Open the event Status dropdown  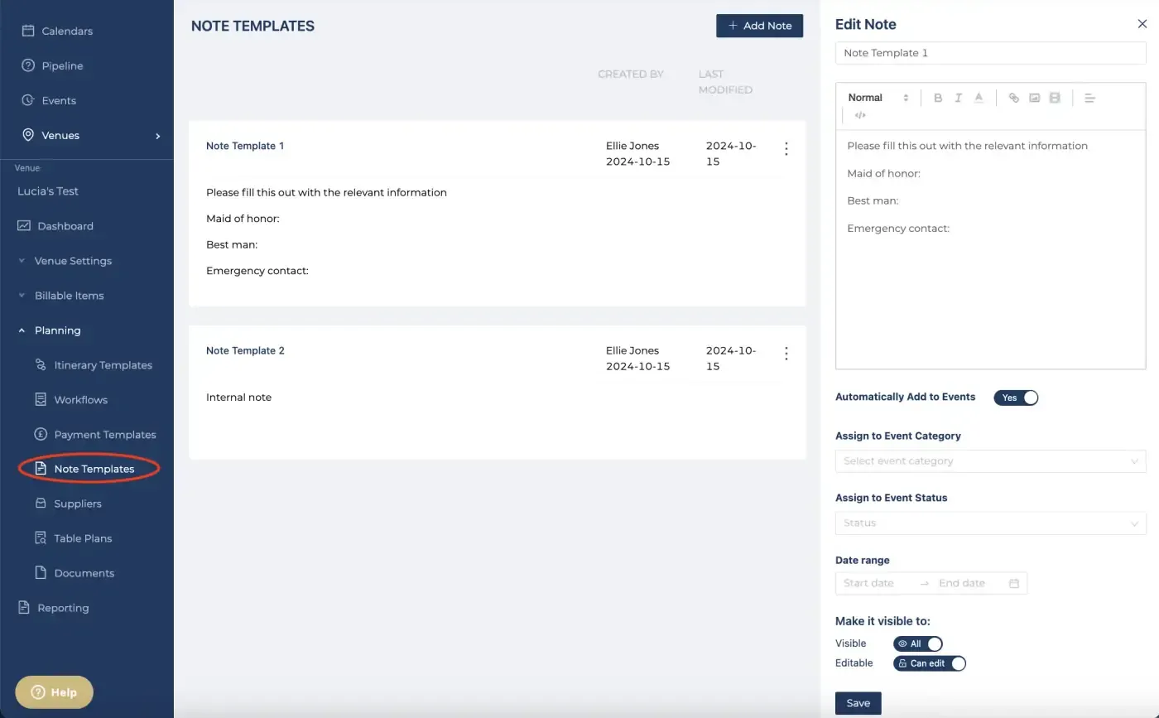pos(991,523)
